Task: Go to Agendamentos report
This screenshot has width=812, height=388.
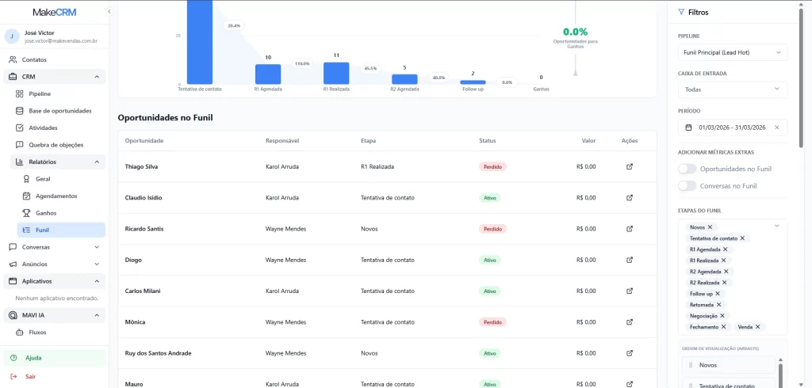Action: [x=56, y=196]
